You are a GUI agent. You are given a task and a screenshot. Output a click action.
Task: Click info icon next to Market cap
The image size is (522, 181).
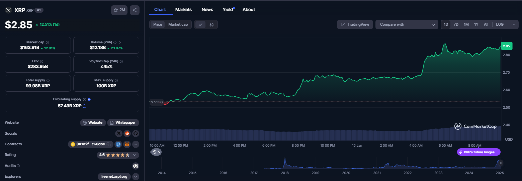(x=47, y=43)
